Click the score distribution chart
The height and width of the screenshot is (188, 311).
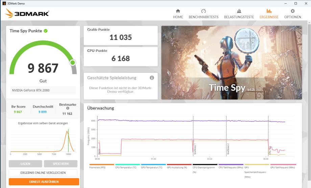tap(43, 142)
